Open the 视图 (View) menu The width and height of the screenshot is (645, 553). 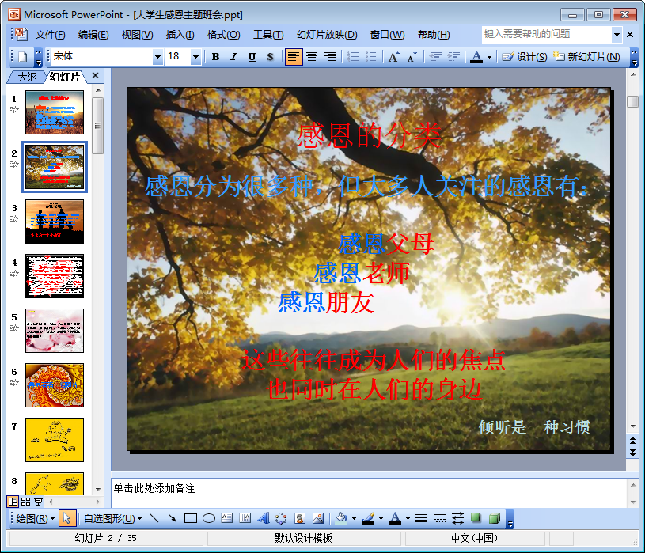(137, 35)
